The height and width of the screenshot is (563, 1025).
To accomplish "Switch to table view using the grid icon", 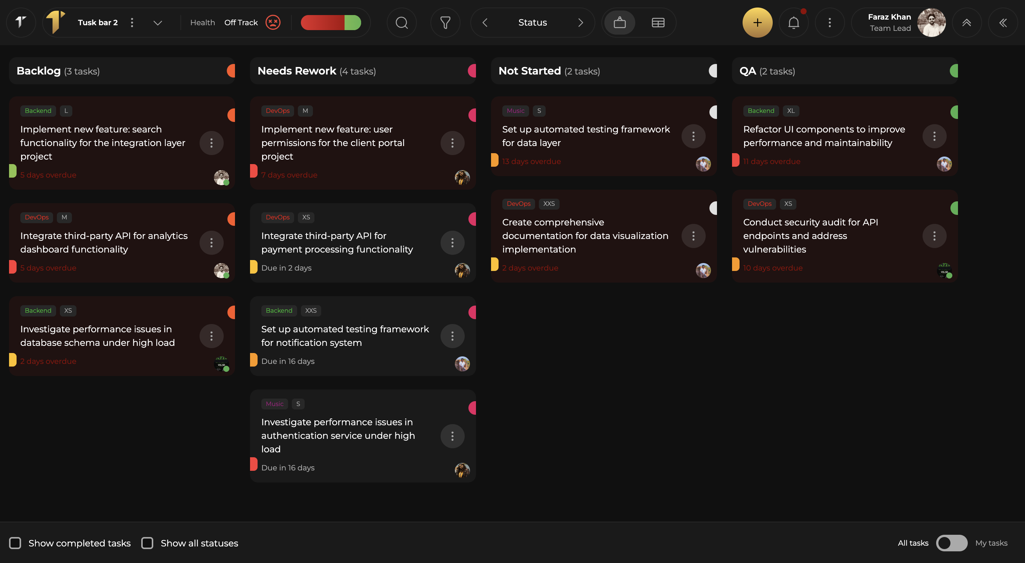I will [x=657, y=23].
